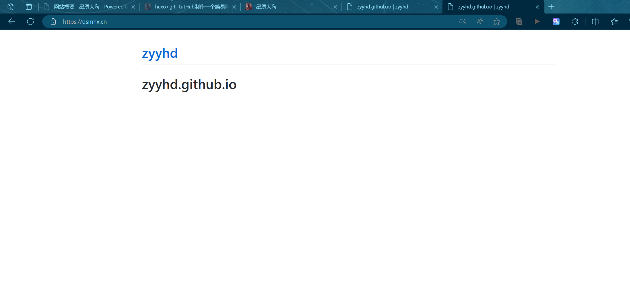Switch to first zyyhd.github.io tab
This screenshot has width=630, height=299.
point(392,7)
